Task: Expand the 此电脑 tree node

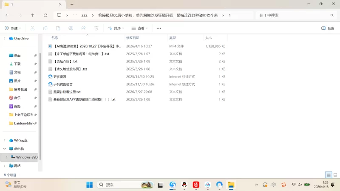Action: (5, 149)
